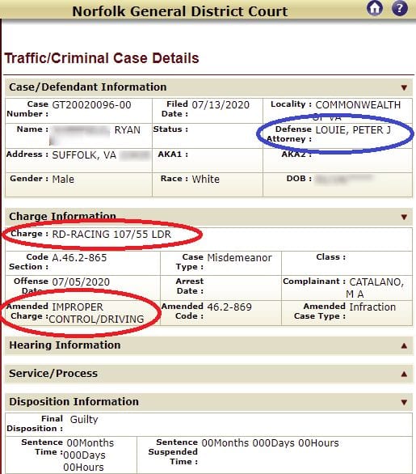This screenshot has width=416, height=474.
Task: Click the Norfolk General District Court title
Action: click(180, 11)
